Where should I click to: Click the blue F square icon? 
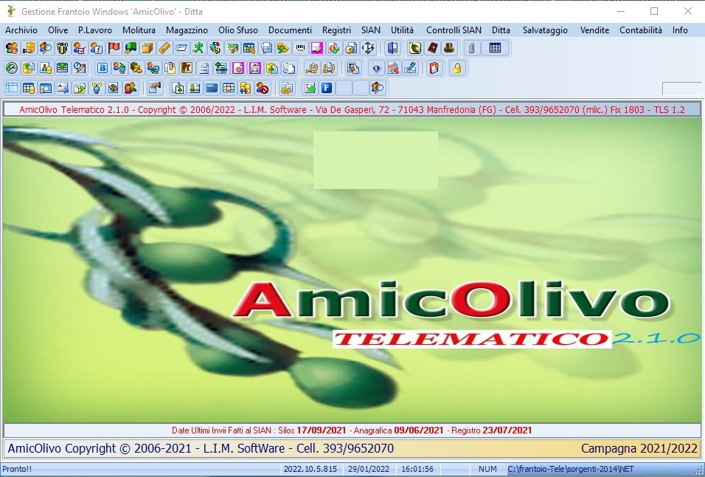(x=327, y=88)
